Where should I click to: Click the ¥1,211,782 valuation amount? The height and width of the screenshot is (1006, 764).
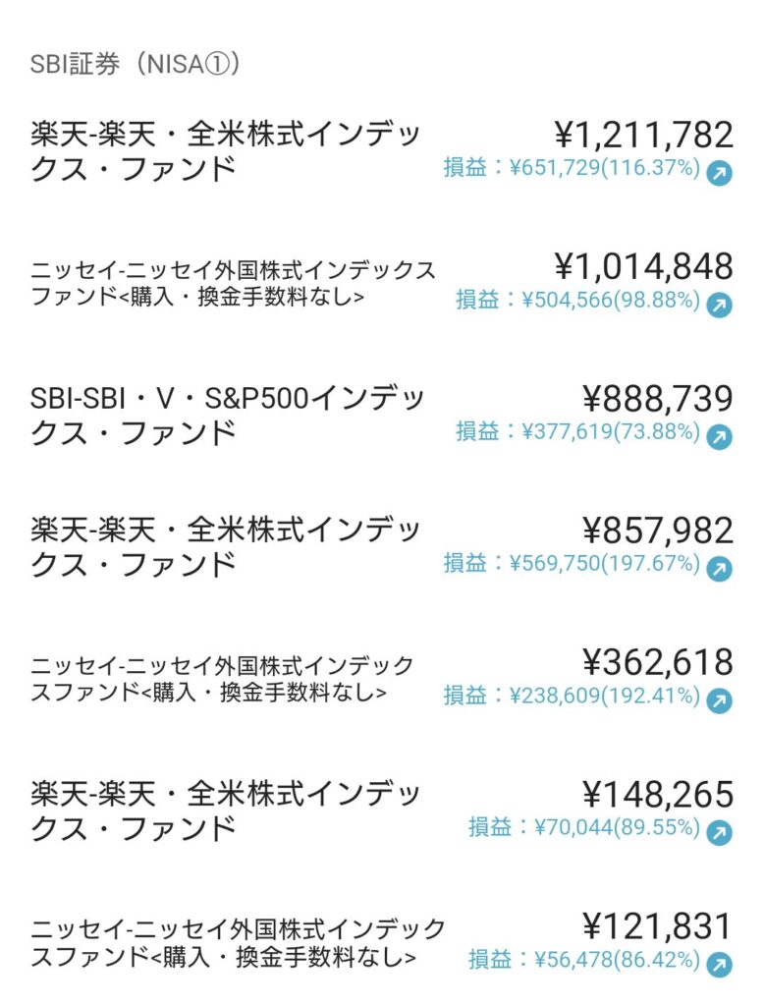[643, 136]
